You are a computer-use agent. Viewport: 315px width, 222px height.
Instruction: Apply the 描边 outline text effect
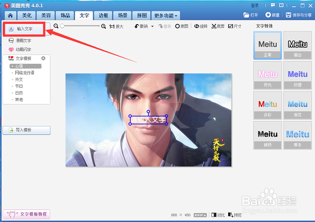click(297, 45)
